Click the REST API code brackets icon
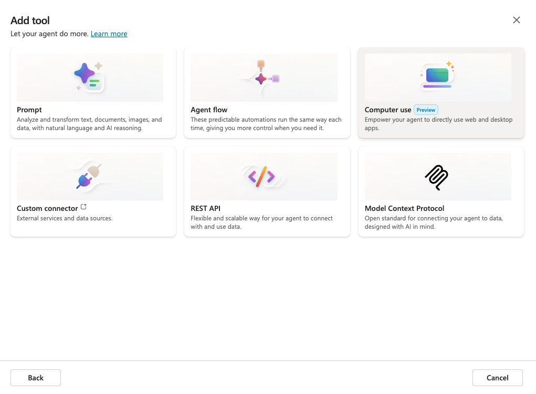Viewport: 536px width, 394px height. [261, 177]
